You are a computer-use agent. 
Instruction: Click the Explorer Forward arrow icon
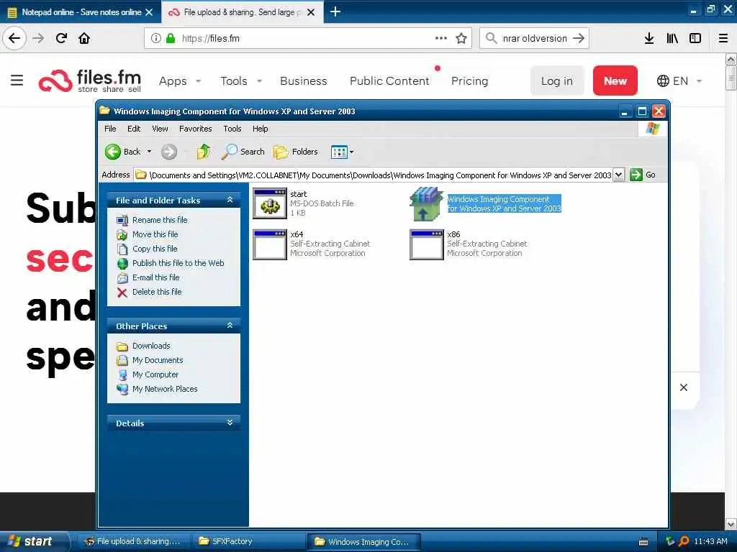point(169,152)
